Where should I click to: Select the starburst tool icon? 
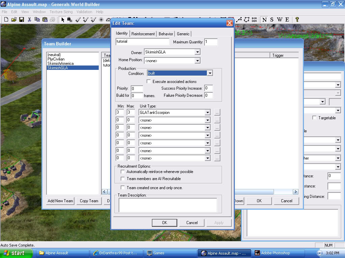[101, 20]
